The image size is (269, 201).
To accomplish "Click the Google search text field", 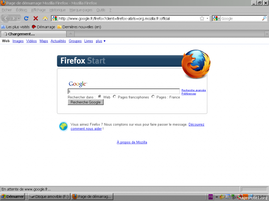I will (123, 91).
